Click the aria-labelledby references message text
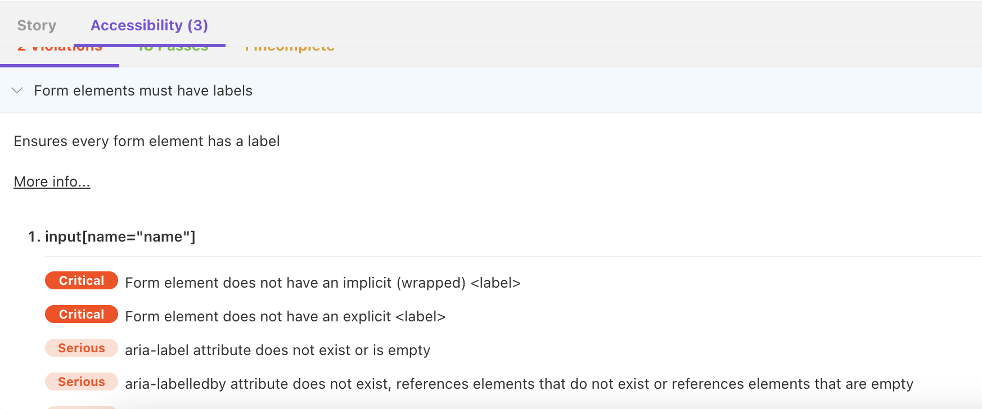Screen dimensions: 982x409 (519, 384)
